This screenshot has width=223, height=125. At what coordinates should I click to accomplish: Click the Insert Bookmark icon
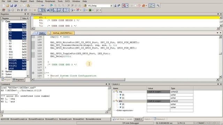point(51,6)
